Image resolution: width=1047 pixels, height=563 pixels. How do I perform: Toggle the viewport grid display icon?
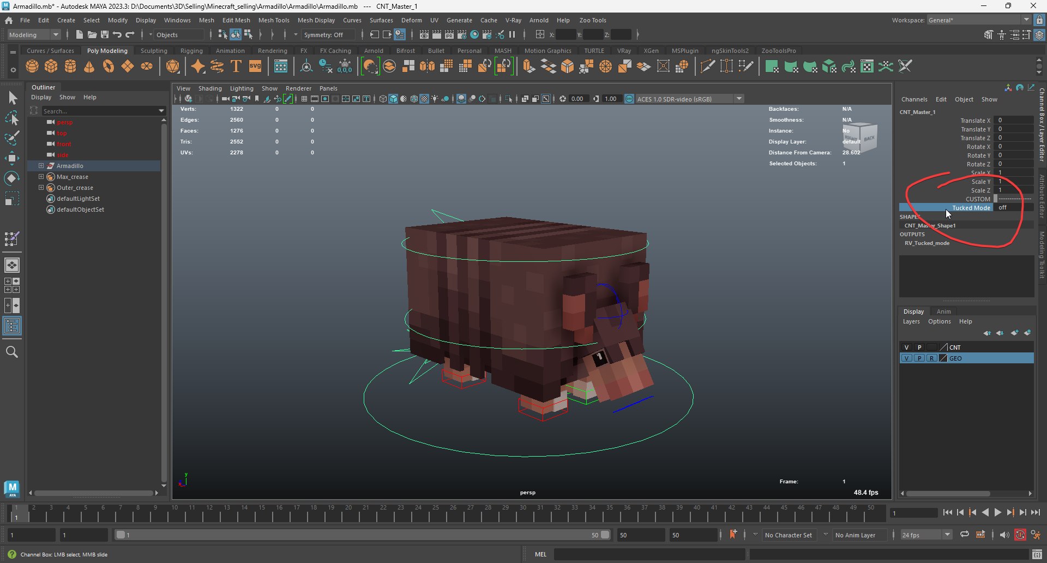[304, 99]
